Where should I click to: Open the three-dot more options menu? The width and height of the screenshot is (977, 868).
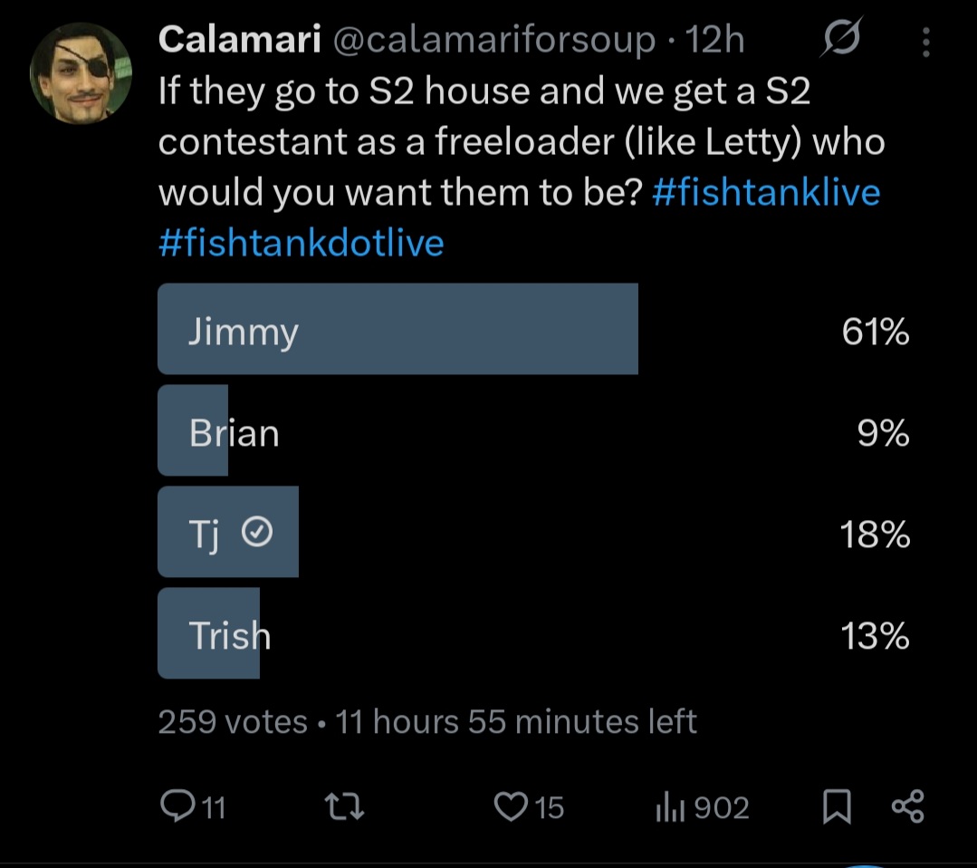coord(926,42)
